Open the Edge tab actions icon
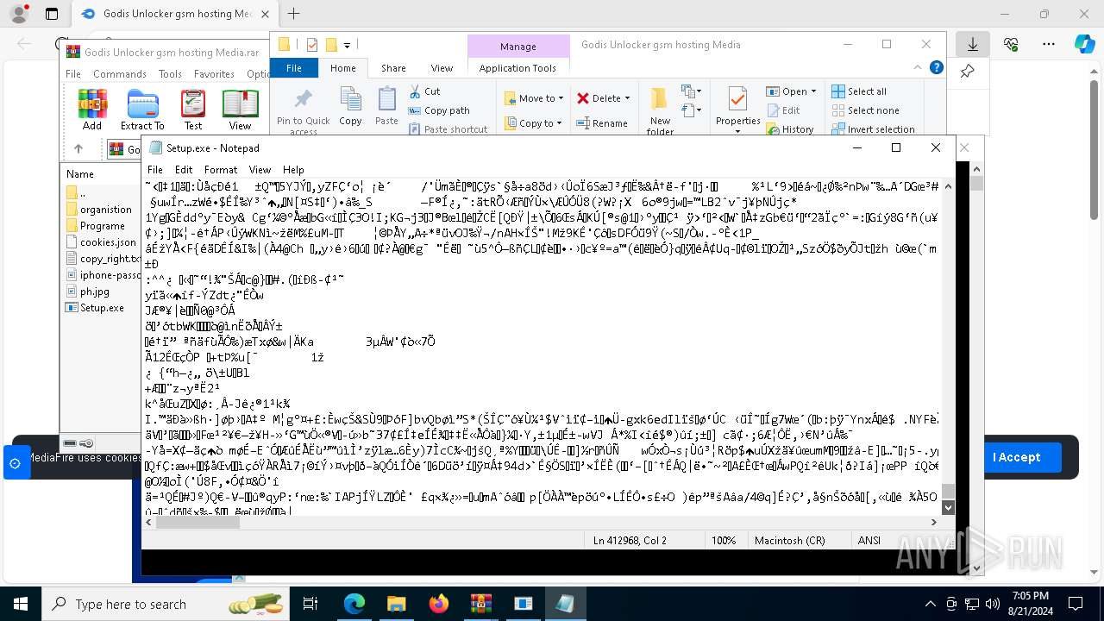This screenshot has height=621, width=1104. (x=52, y=14)
